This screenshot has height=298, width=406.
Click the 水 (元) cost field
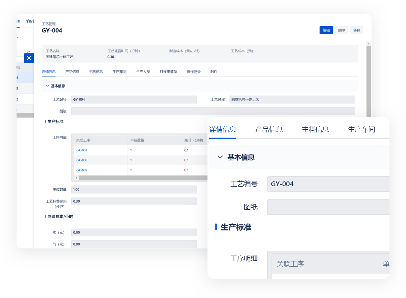tap(134, 232)
